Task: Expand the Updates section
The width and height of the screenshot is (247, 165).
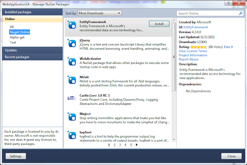Action: point(32,50)
